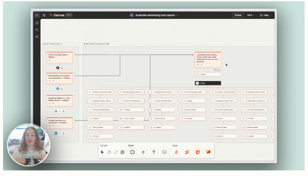Add an Interfaces app element
308x176 pixels.
coord(198,152)
